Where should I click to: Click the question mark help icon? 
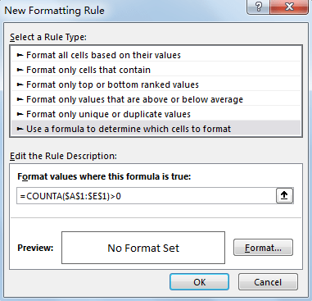258,7
